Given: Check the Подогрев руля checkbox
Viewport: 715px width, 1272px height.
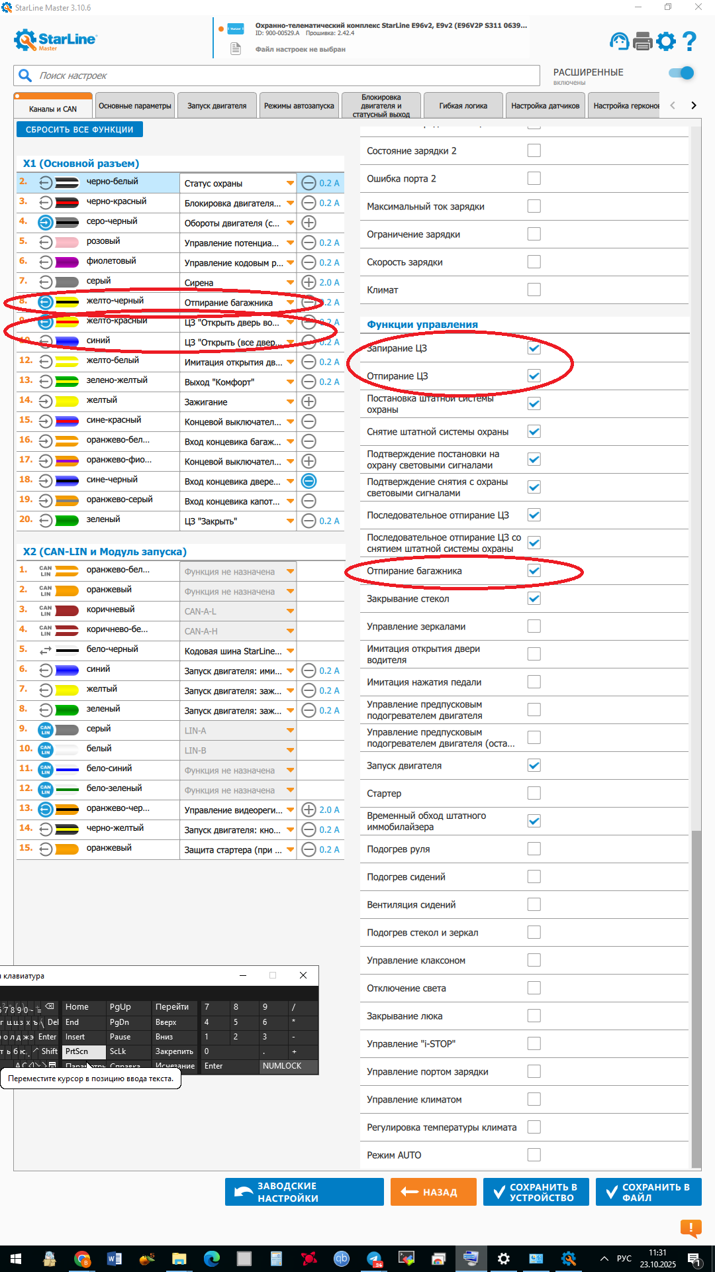Looking at the screenshot, I should [x=534, y=849].
